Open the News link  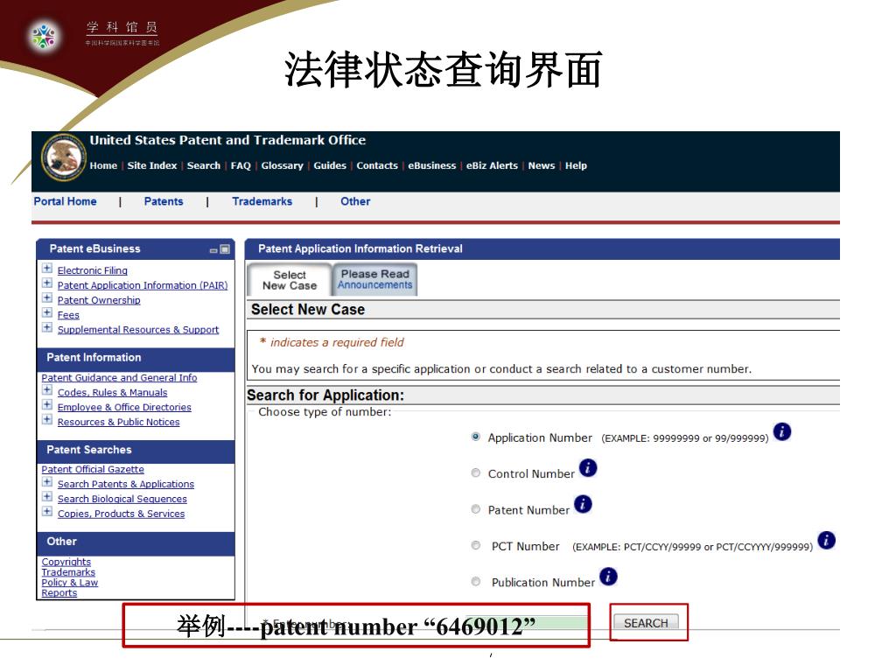pyautogui.click(x=541, y=165)
